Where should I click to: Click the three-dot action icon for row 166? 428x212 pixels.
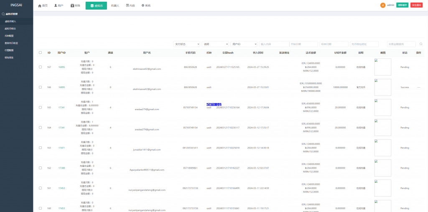coord(418,87)
